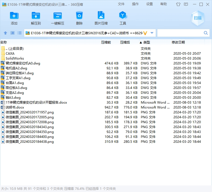Select the 支座A2.dwg file
Image resolution: width=212 pixels, height=192 pixels.
click(x=15, y=92)
